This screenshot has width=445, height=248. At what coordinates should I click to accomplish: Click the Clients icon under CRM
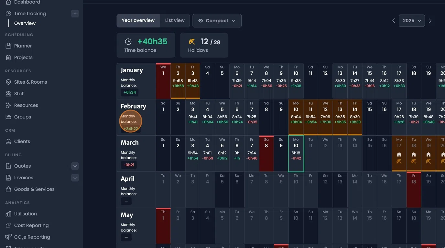point(8,141)
